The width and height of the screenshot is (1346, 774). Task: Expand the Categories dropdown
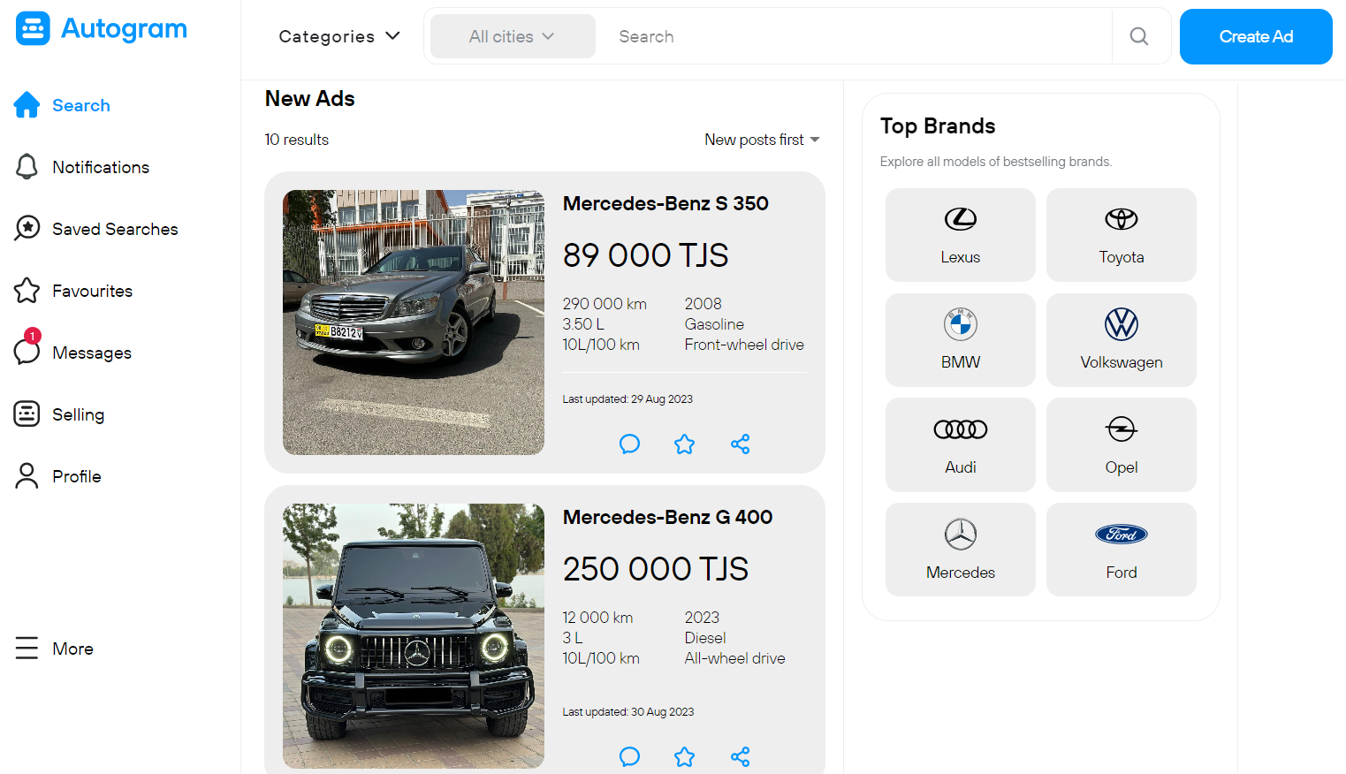[x=339, y=36]
